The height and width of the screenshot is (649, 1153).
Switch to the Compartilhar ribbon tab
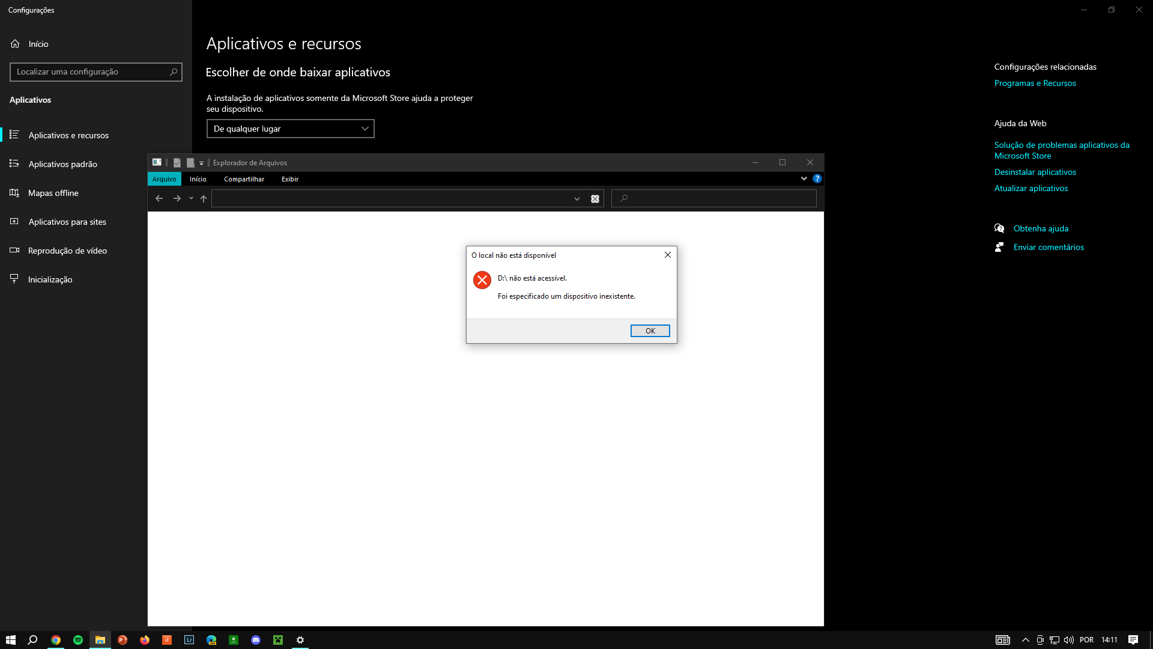[x=244, y=179]
